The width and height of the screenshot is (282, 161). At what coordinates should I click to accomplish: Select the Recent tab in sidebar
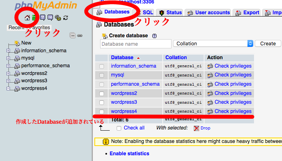16,28
